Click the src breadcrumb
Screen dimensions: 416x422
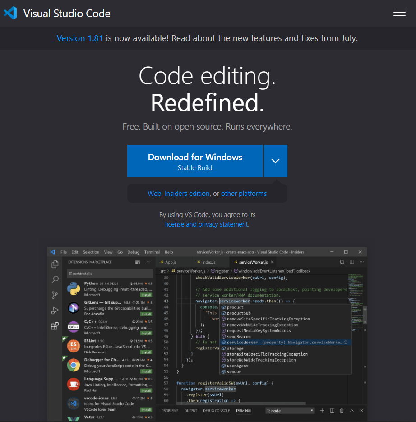pos(163,271)
